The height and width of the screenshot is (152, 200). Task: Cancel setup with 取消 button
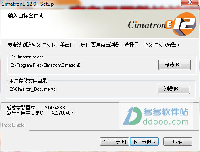178,142
